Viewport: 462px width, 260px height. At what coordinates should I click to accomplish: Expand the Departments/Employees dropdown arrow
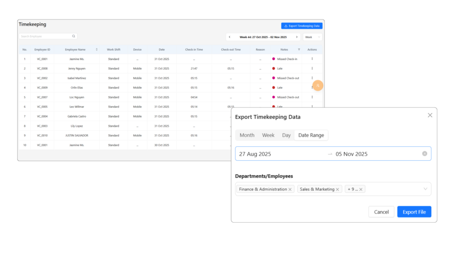tap(425, 189)
